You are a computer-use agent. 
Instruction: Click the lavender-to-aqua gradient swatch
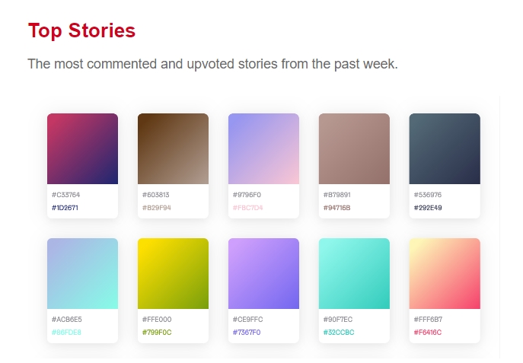coord(82,273)
